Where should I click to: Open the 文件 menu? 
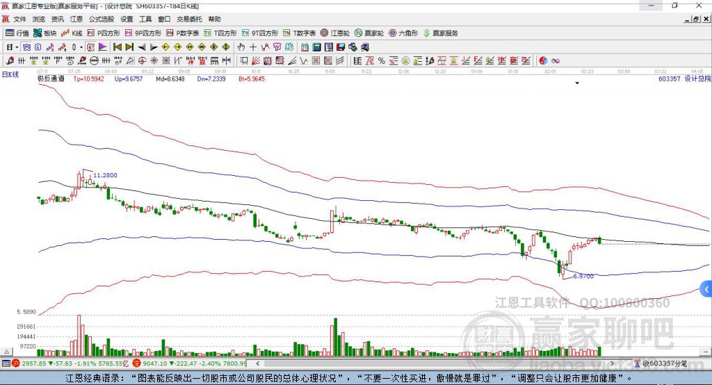(20, 19)
